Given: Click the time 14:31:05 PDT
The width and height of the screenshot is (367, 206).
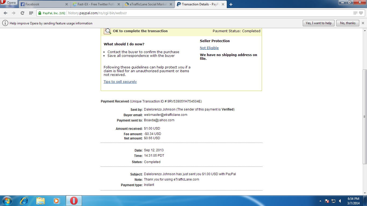Looking at the screenshot, I should tap(154, 156).
